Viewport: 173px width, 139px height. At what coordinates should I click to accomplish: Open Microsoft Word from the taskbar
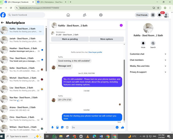(101, 137)
